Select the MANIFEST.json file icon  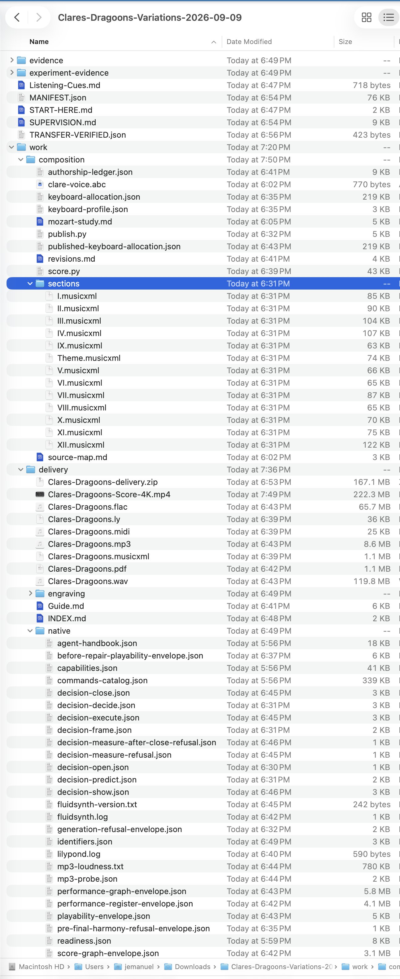pos(22,98)
